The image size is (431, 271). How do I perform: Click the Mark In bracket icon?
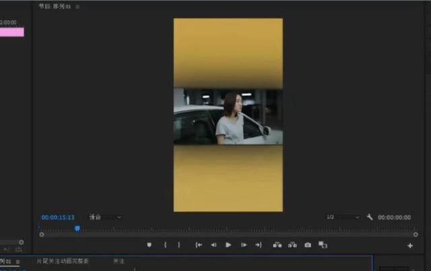pos(165,245)
